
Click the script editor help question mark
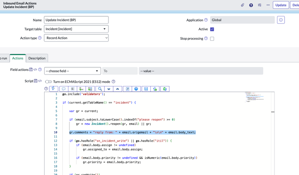pyautogui.click(x=46, y=89)
